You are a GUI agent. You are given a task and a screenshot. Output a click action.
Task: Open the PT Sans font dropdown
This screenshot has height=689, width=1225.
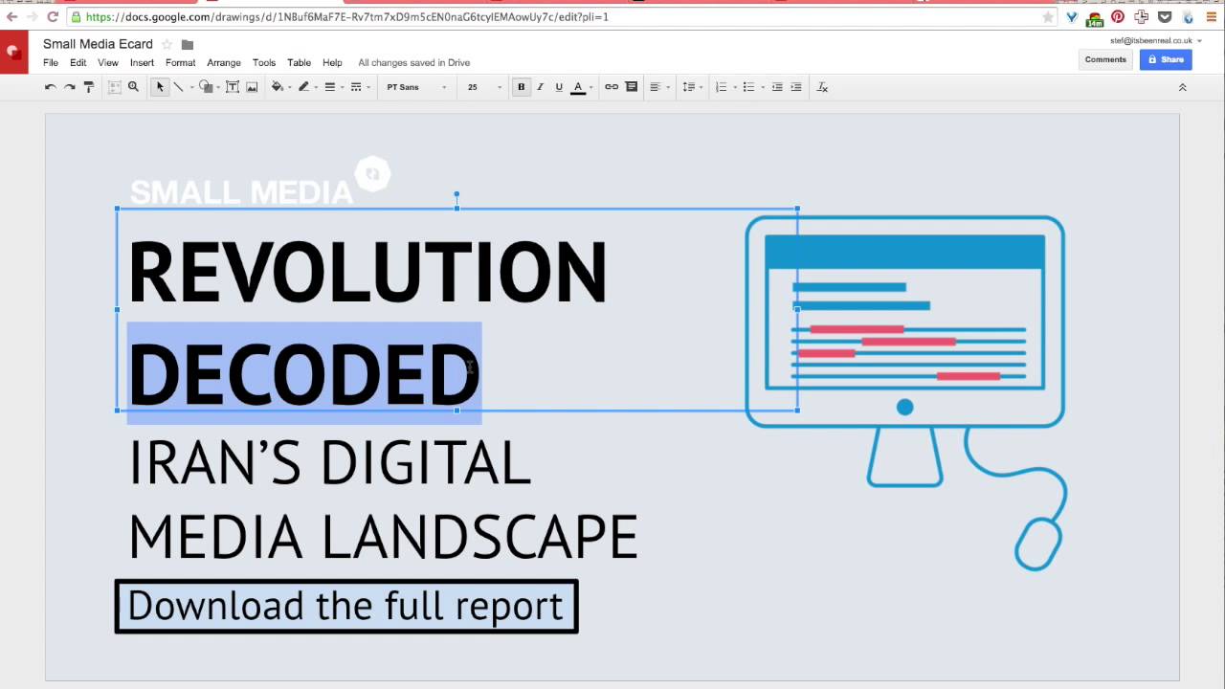[415, 87]
